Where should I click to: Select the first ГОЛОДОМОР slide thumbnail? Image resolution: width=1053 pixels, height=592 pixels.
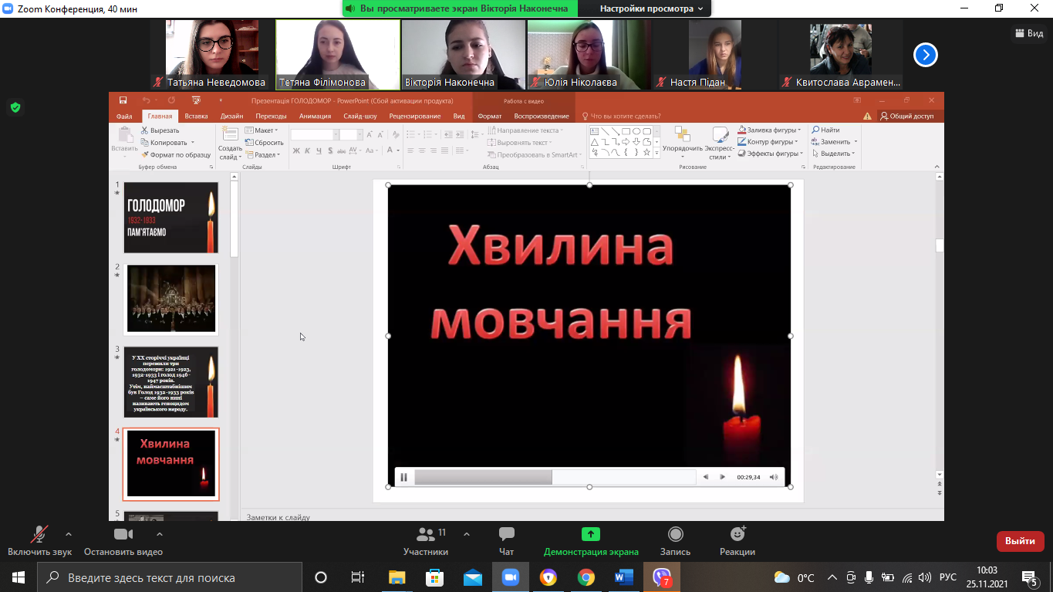171,217
